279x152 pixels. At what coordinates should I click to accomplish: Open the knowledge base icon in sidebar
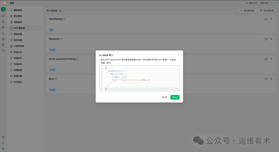3,45
